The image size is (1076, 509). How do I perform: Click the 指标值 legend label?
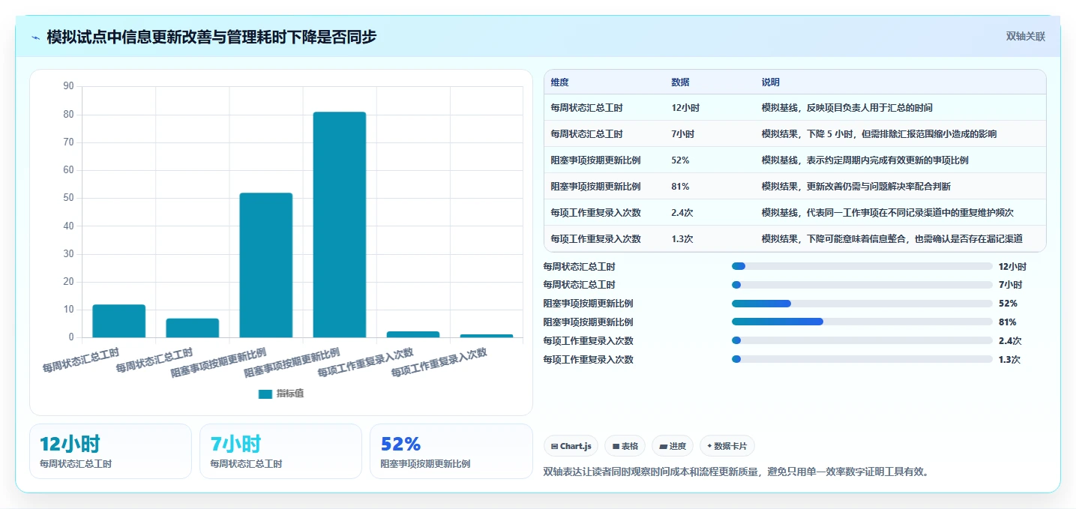tap(290, 394)
